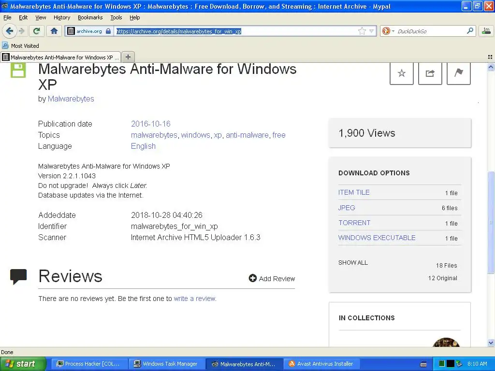495x371 pixels.
Task: Click the black system tray icon
Action: (x=451, y=364)
